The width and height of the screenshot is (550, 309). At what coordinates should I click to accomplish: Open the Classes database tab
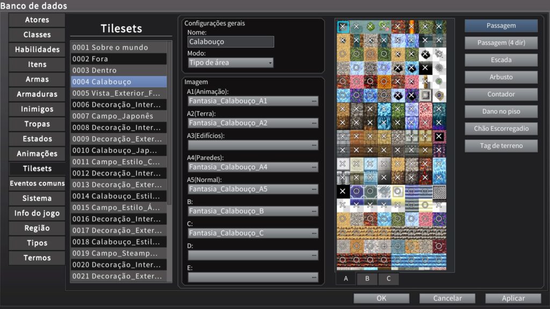[37, 35]
